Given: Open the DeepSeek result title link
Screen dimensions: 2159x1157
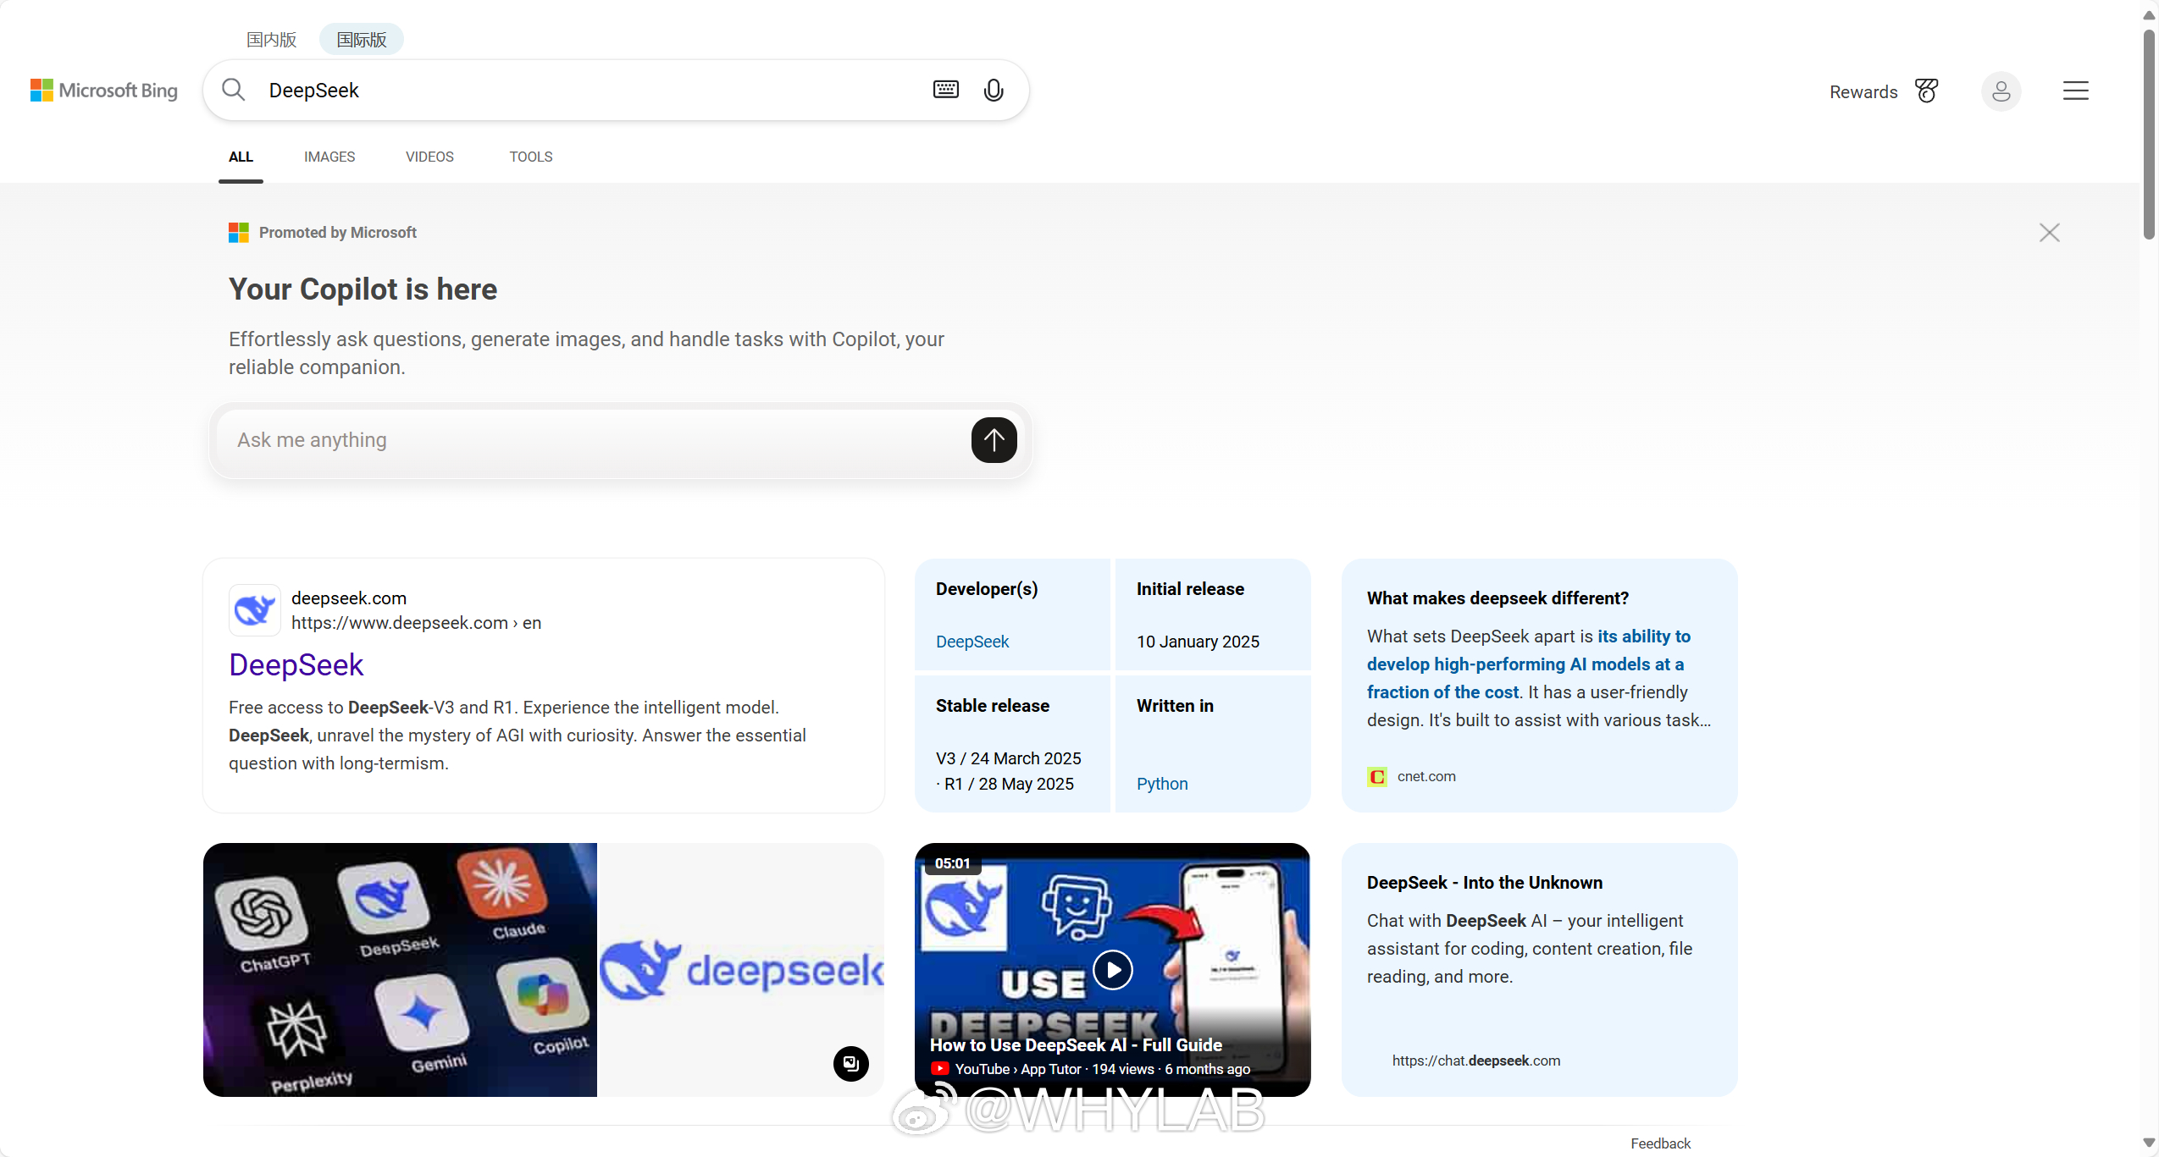Looking at the screenshot, I should 296,664.
